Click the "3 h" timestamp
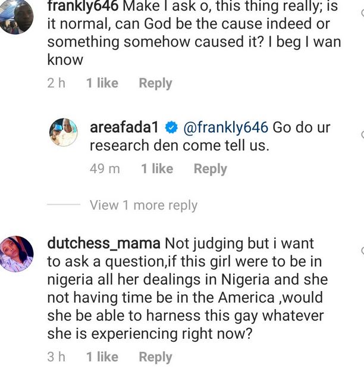 click(56, 357)
